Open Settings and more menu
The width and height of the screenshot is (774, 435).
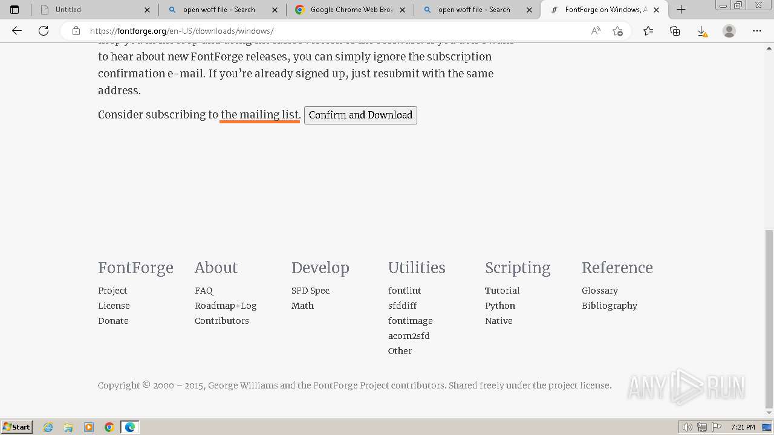[757, 31]
